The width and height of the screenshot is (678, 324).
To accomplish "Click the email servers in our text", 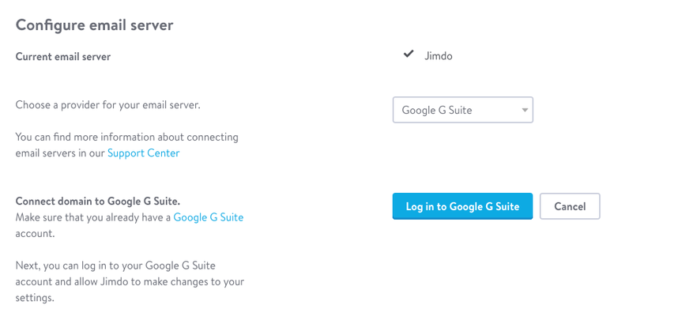I will [x=61, y=153].
